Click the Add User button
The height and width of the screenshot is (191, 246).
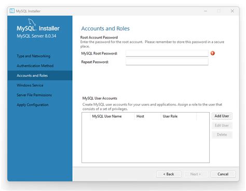click(x=222, y=116)
